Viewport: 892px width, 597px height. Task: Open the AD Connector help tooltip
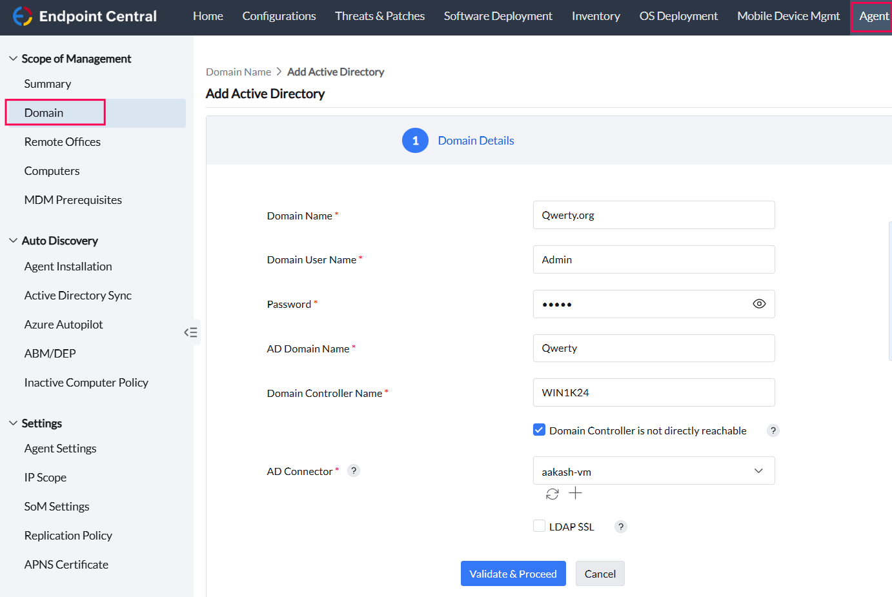(x=353, y=471)
